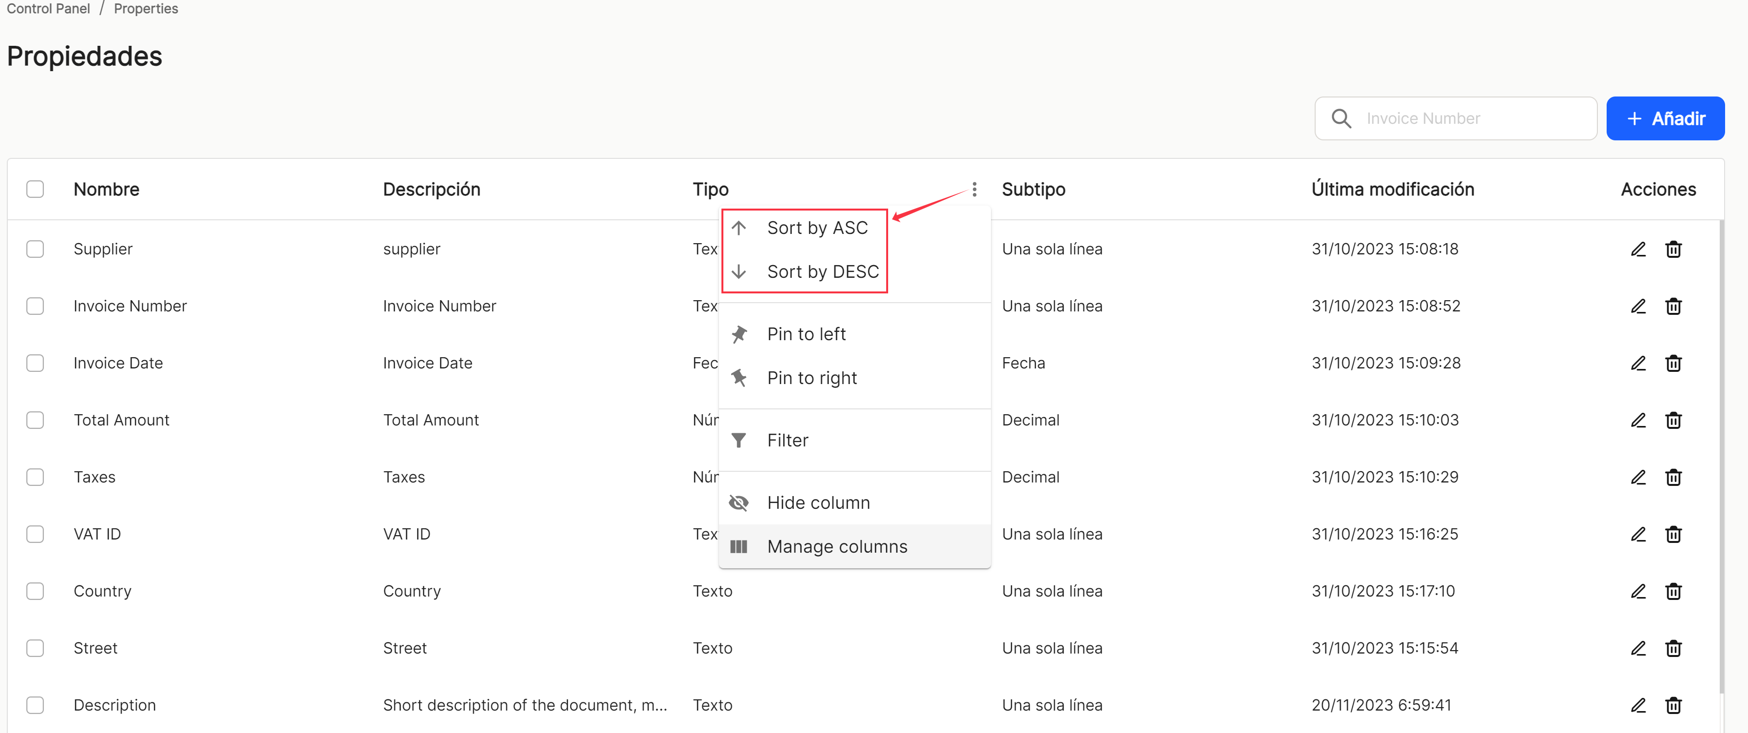Delete the Street property with the trash icon
Image resolution: width=1748 pixels, height=733 pixels.
pyautogui.click(x=1673, y=648)
